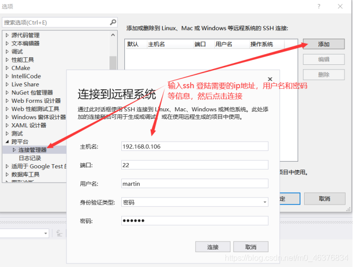Screen dimensions: 353x267
Task: Click the tree scrollbar up arrow
Action: [x=113, y=35]
